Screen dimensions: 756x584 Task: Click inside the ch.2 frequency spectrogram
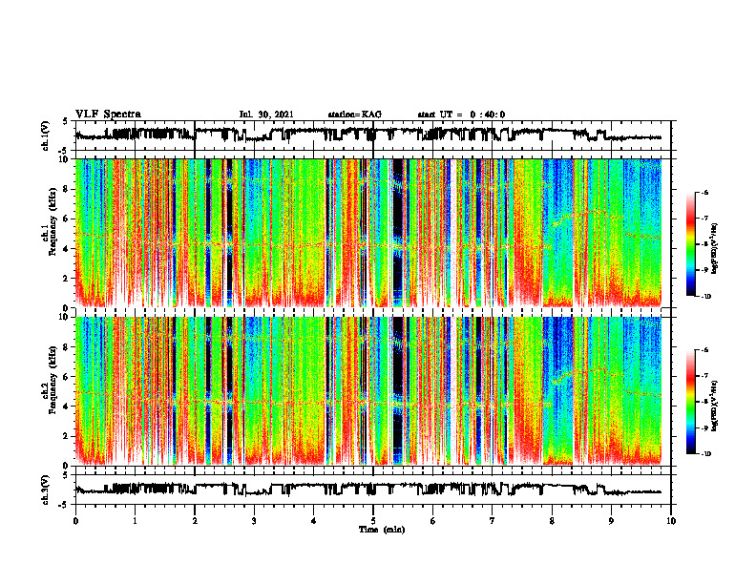coord(373,391)
